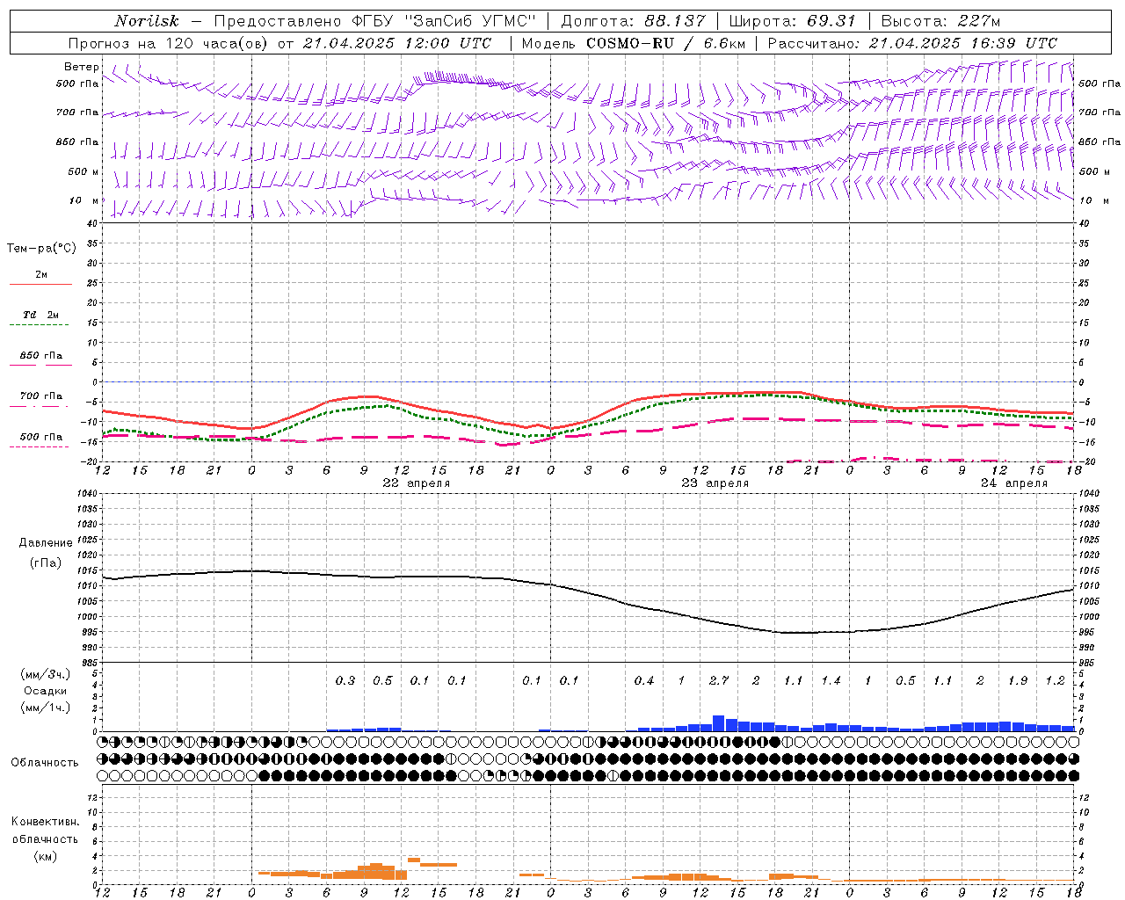Click the 1.4 precipitation value
Viewport: 1125px width, 900px height.
831,681
